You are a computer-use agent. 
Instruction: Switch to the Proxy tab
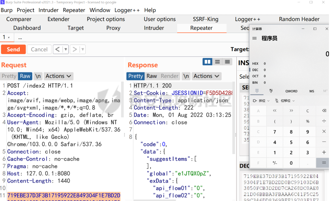click(113, 28)
